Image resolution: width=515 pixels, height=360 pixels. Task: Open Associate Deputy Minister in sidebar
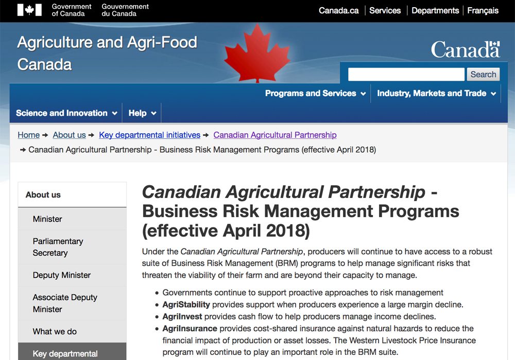pos(72,303)
